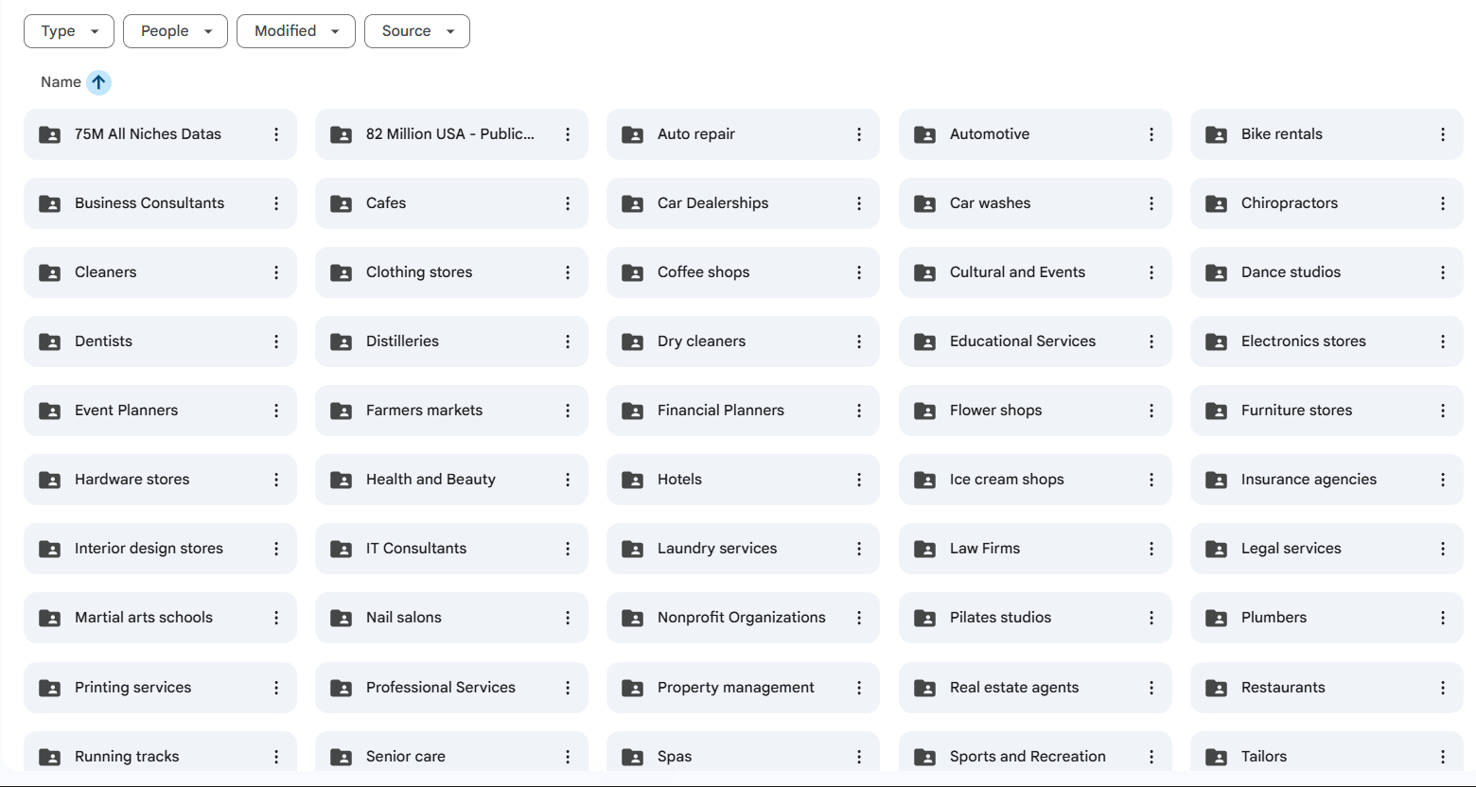
Task: Open more actions for Cleaners folder
Action: (276, 272)
